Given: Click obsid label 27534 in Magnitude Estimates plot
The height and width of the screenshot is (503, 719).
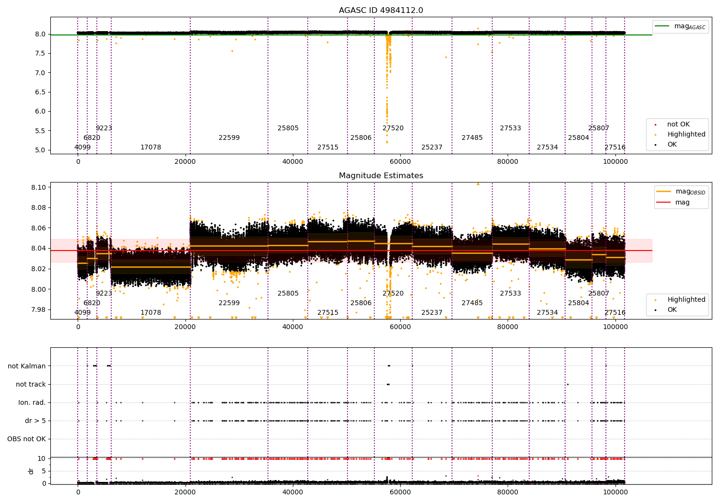Looking at the screenshot, I should tap(547, 313).
